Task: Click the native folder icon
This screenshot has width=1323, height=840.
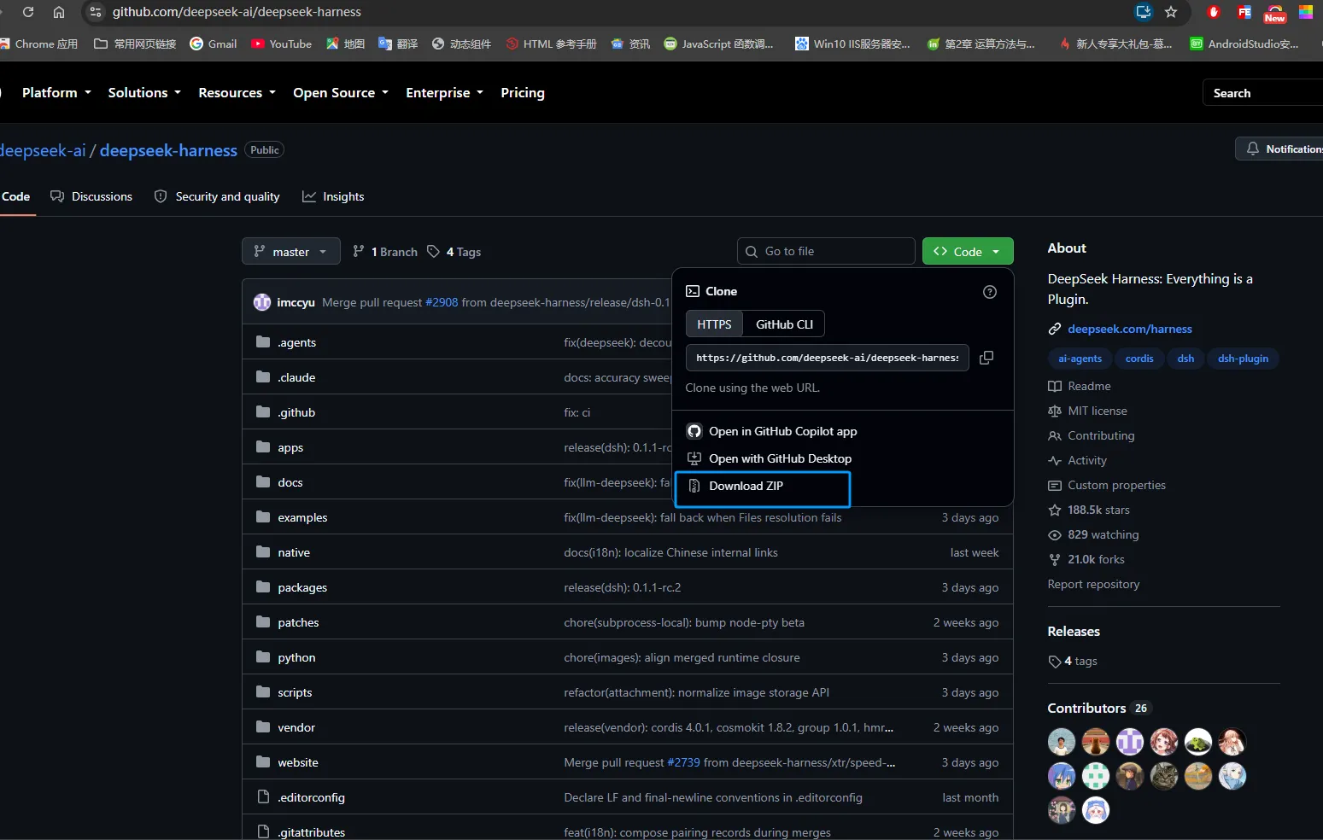Action: point(263,552)
